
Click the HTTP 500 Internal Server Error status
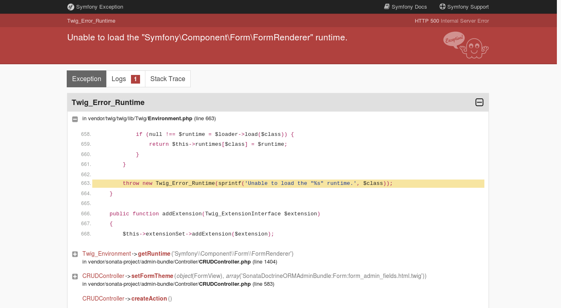(x=452, y=21)
